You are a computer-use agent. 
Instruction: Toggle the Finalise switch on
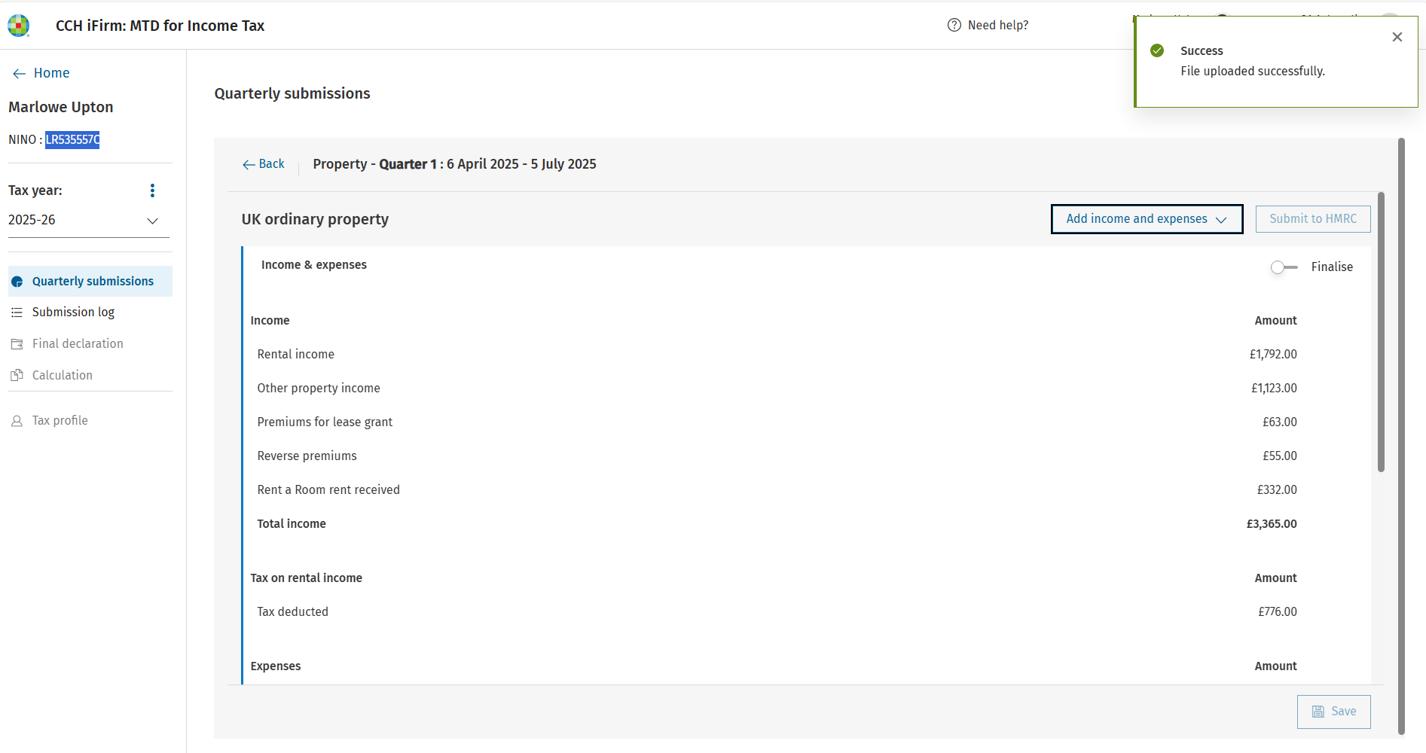pyautogui.click(x=1284, y=267)
